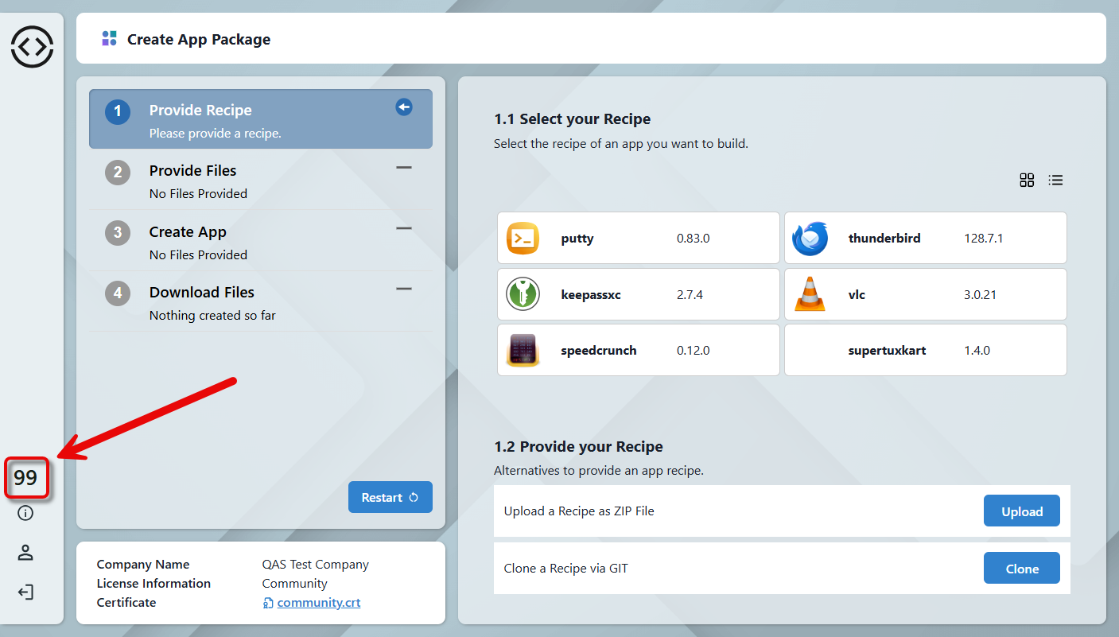Viewport: 1119px width, 637px height.
Task: Select the speedcrunch recipe card
Action: [638, 350]
